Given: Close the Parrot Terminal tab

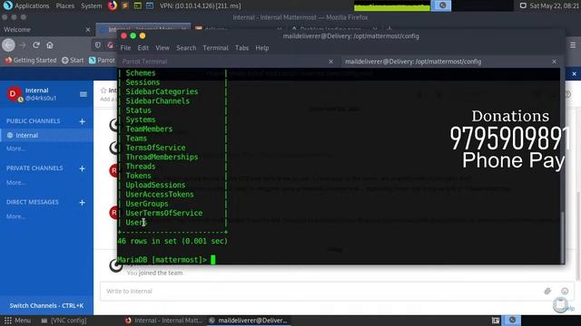Looking at the screenshot, I should click(x=330, y=62).
